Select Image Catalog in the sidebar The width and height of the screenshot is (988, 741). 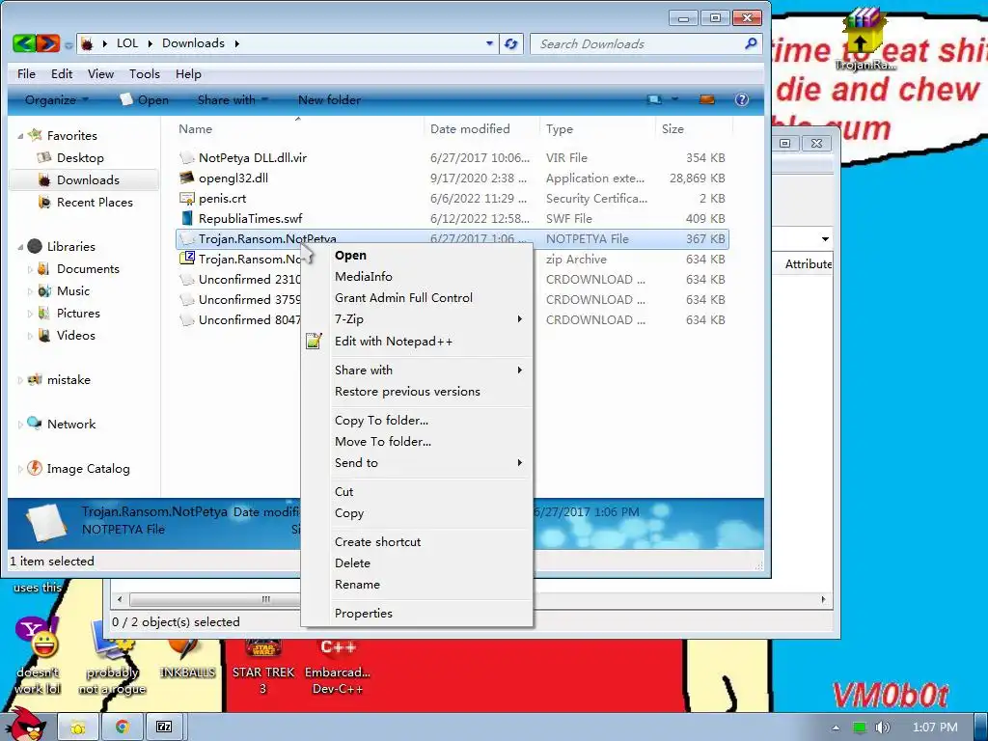(88, 469)
